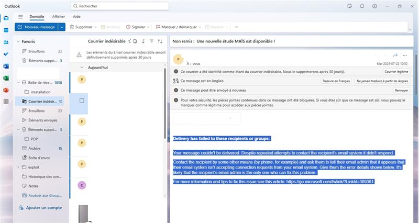Open the Calendar app icon
Image resolution: width=419 pixels, height=223 pixels.
point(6,30)
